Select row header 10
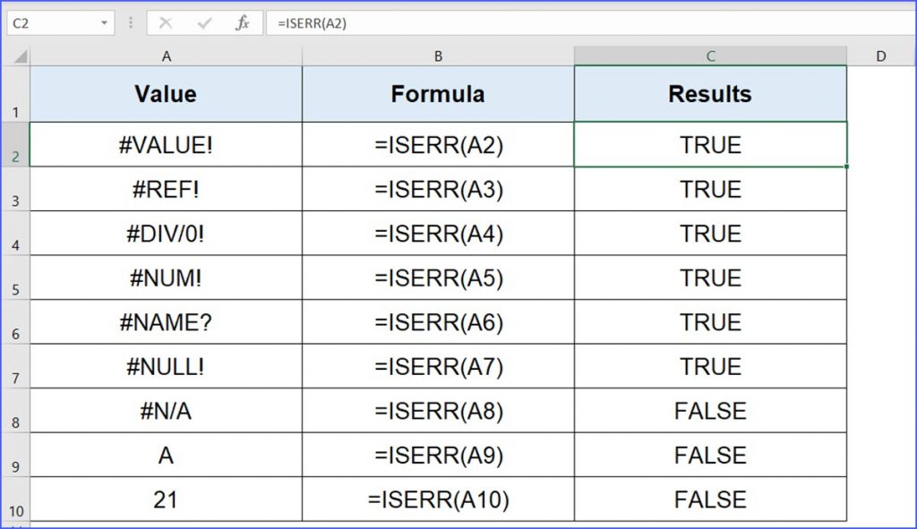 click(14, 499)
